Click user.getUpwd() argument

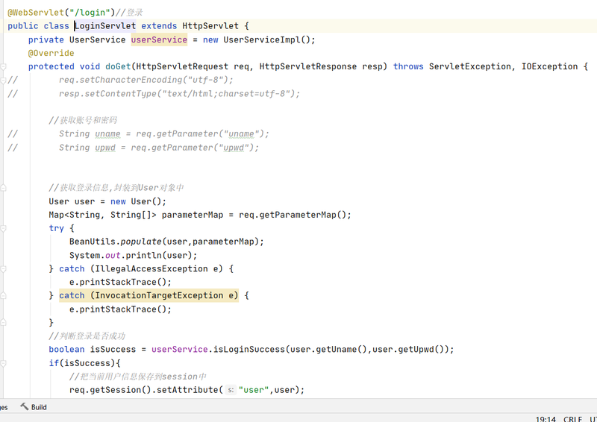point(408,350)
